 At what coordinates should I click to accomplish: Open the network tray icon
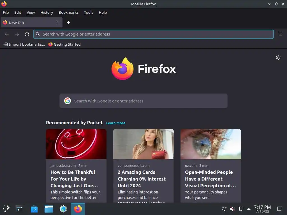coord(241,209)
